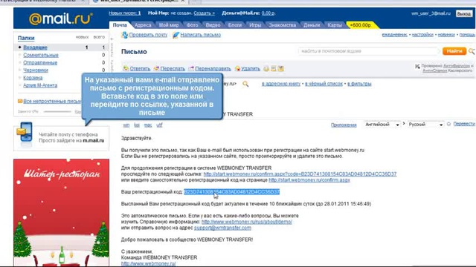Click the Шатер-ресторан advertisement banner

pos(61,212)
